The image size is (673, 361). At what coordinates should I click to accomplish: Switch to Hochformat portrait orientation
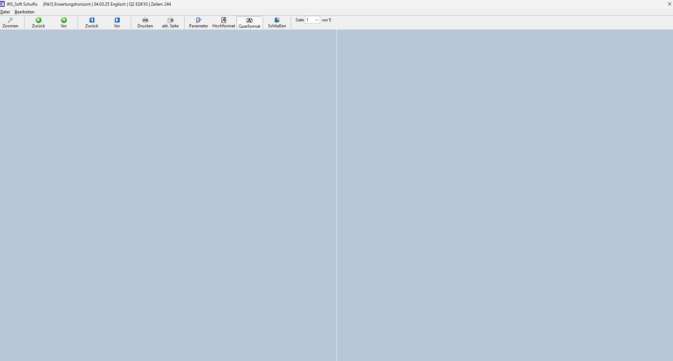[224, 22]
